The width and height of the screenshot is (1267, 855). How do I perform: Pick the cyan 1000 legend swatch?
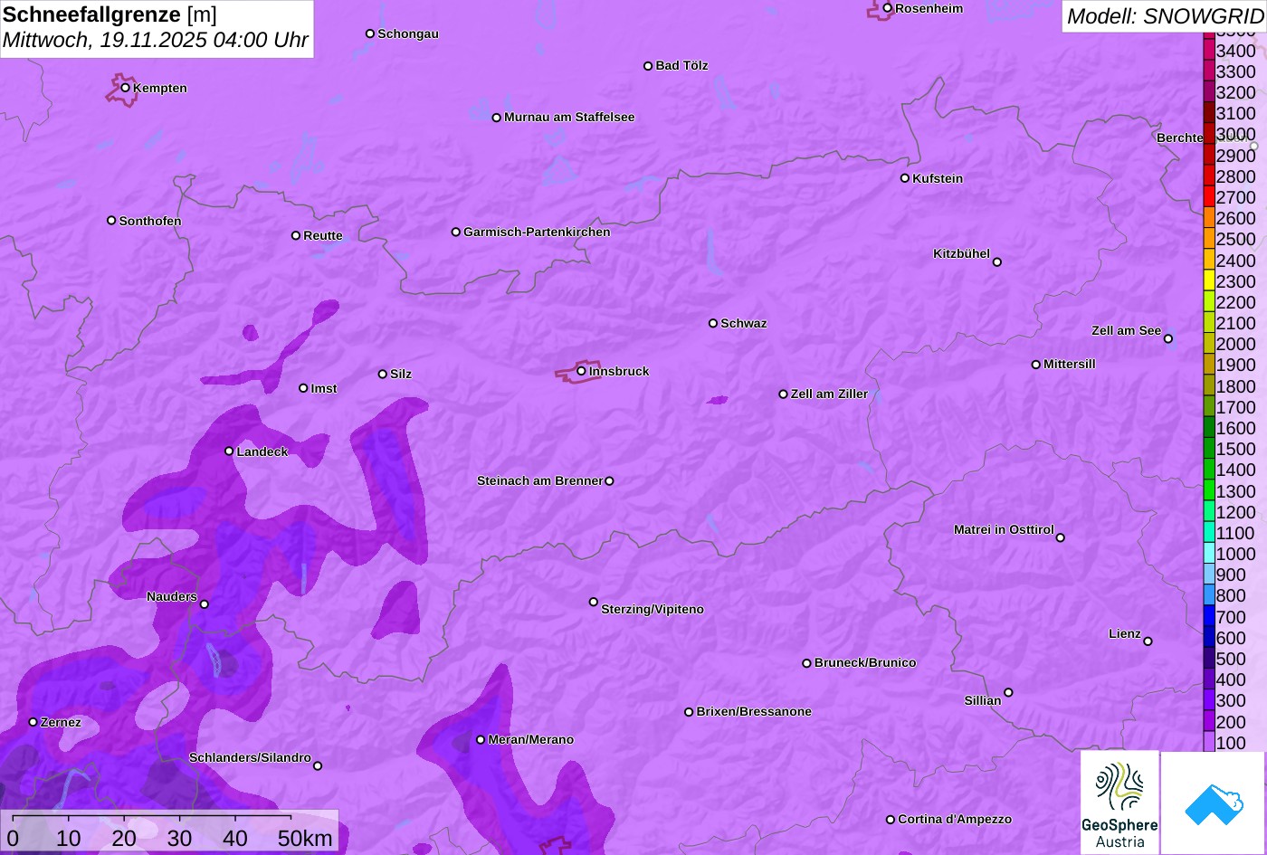click(x=1209, y=554)
